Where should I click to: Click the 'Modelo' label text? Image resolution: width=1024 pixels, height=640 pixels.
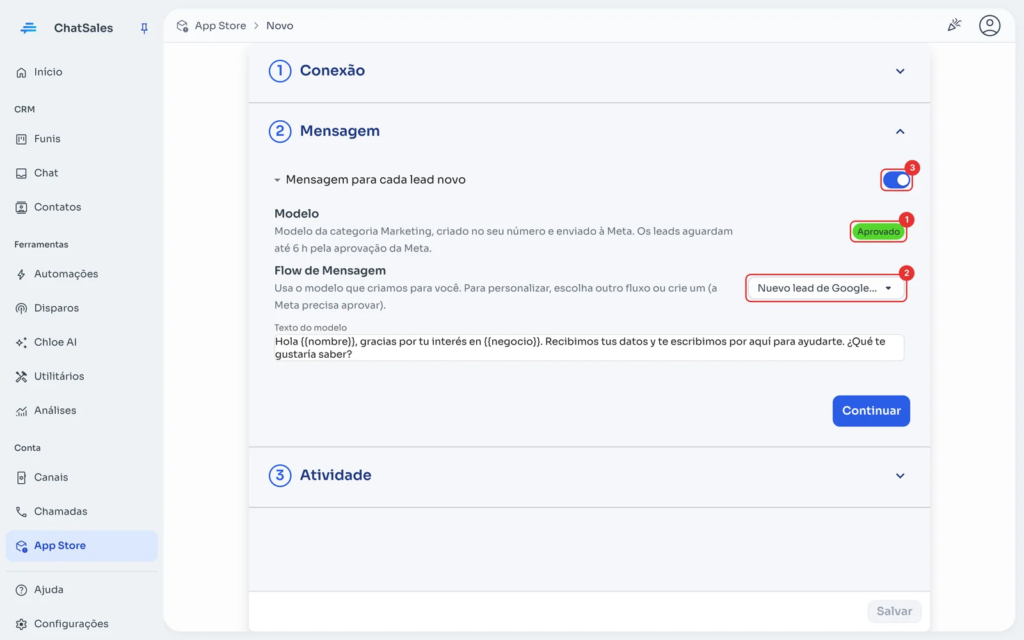[296, 214]
